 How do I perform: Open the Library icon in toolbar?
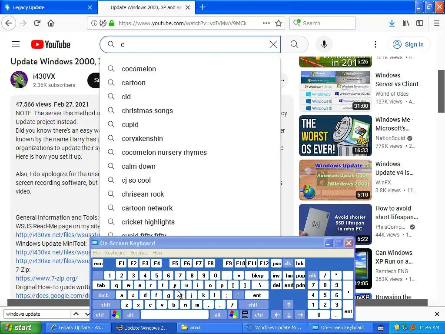coord(406,23)
